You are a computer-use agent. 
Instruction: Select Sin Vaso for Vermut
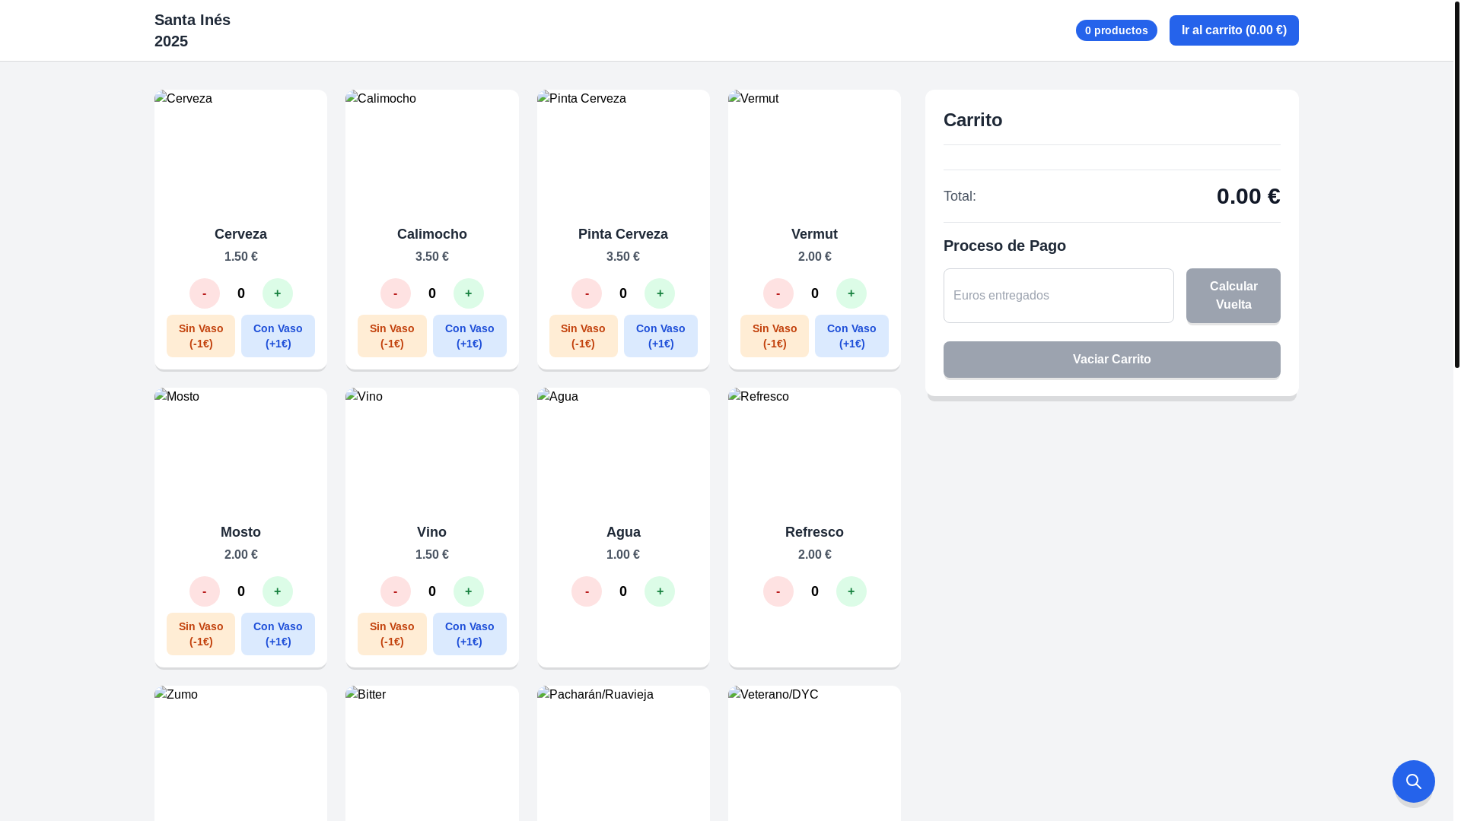click(x=775, y=336)
